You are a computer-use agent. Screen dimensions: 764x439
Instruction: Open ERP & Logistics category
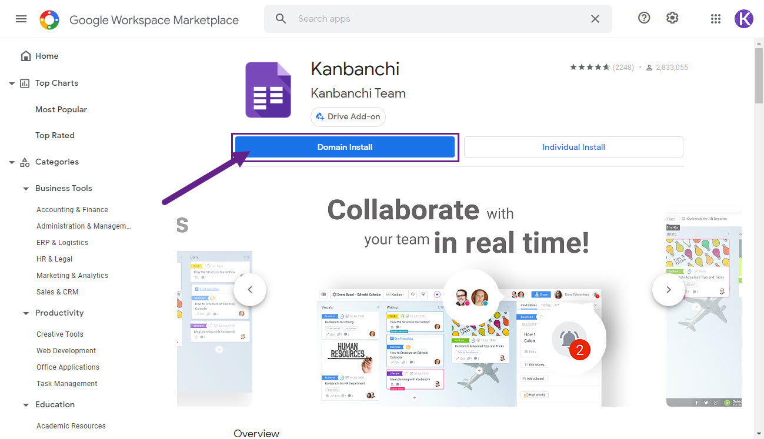coord(62,242)
